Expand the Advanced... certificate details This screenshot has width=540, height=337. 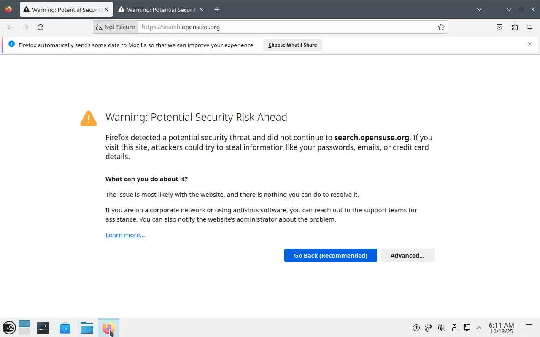coord(407,255)
